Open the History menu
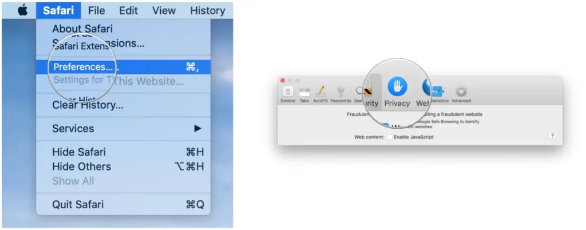Image resolution: width=586 pixels, height=230 pixels. click(207, 10)
